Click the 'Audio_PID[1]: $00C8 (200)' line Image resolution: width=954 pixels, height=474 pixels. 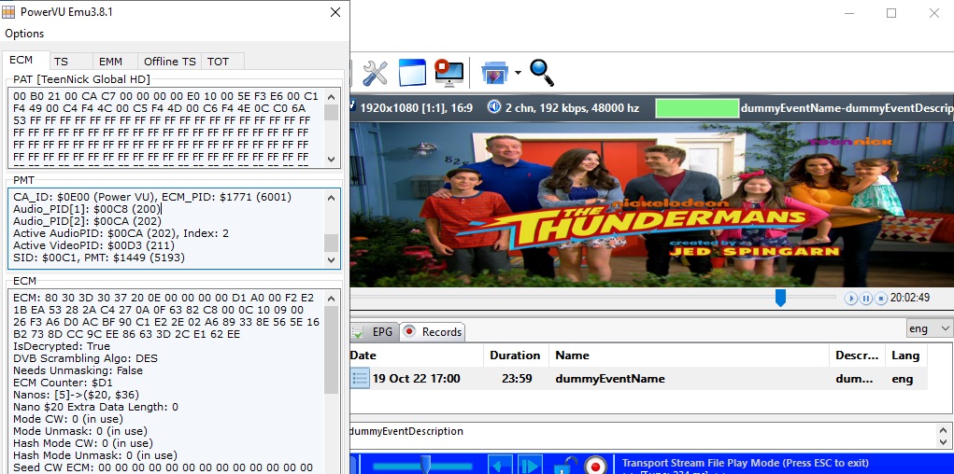86,209
